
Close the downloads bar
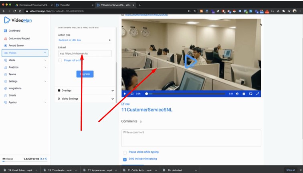point(301,170)
